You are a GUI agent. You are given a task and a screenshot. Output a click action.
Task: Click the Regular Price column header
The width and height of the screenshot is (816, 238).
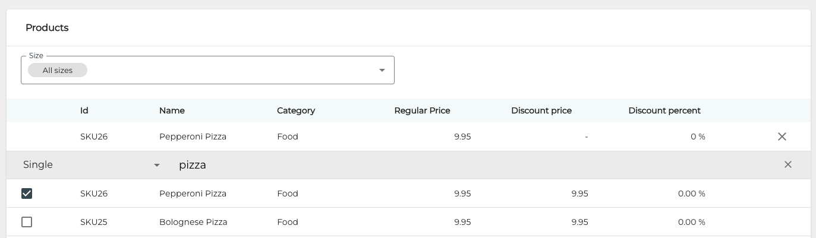click(x=422, y=110)
